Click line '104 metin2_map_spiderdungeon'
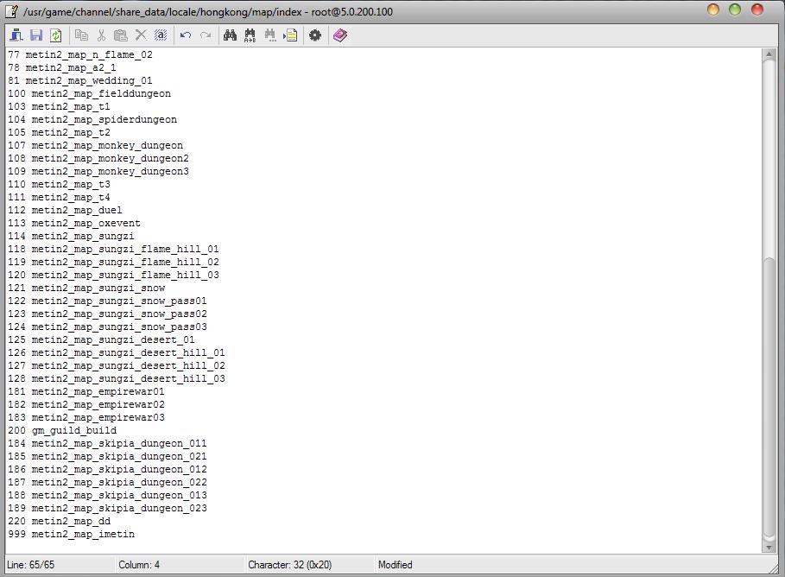Image resolution: width=785 pixels, height=577 pixels. [x=92, y=120]
